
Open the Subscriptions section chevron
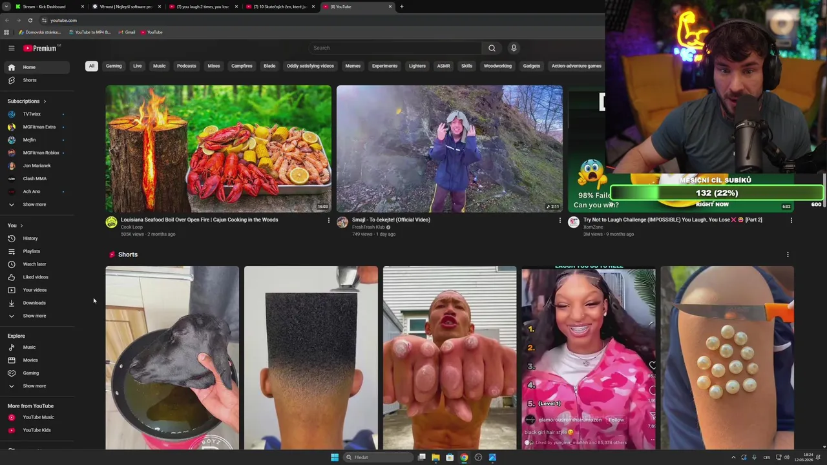[x=45, y=101]
